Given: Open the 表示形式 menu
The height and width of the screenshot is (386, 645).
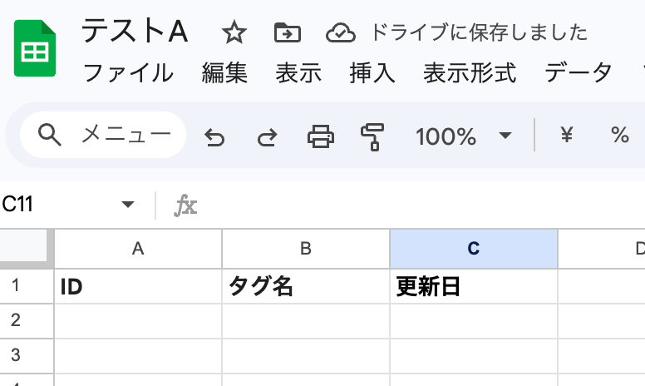Looking at the screenshot, I should coord(470,73).
